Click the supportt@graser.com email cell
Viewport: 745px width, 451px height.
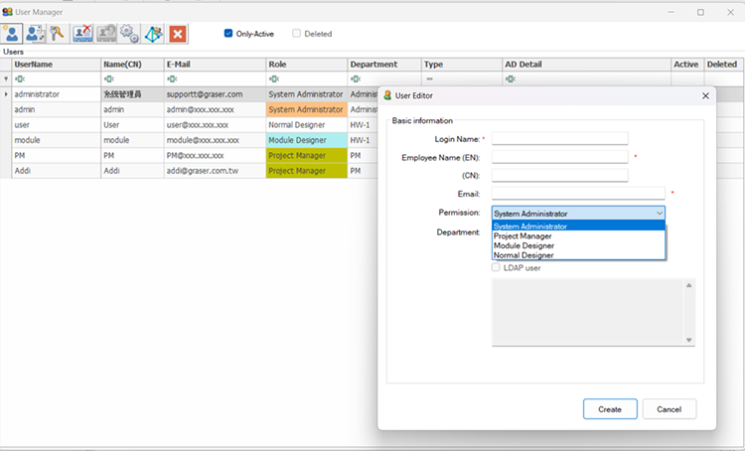[x=216, y=94]
